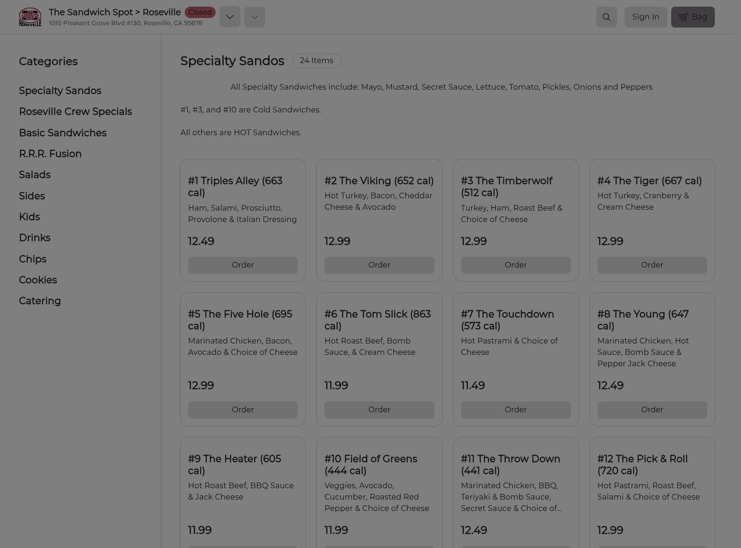Order the #6 The Tom Slick sandwich
The width and height of the screenshot is (741, 548).
coord(379,410)
